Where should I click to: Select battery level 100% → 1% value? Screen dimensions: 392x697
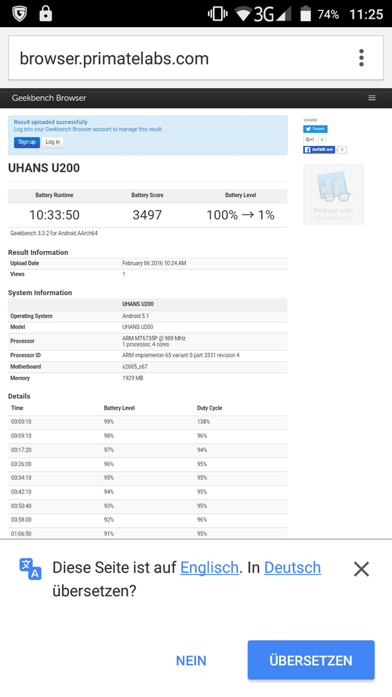tap(240, 215)
